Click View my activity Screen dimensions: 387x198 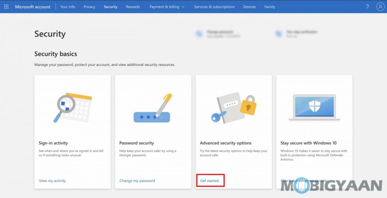[52, 181]
